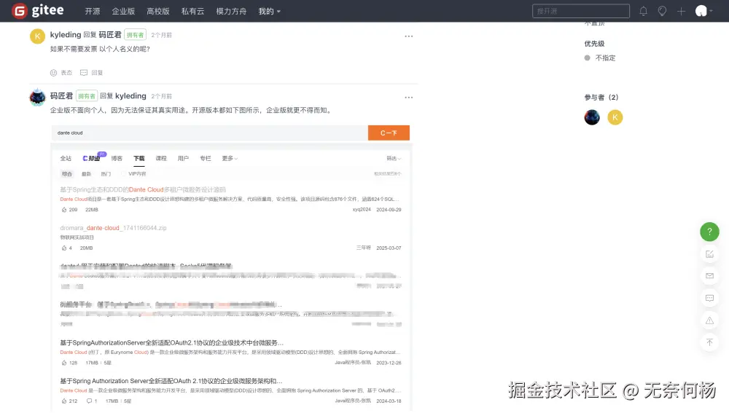The height and width of the screenshot is (413, 729).
Task: Select the 专栏 tab in the embedded screenshot
Action: [x=206, y=158]
